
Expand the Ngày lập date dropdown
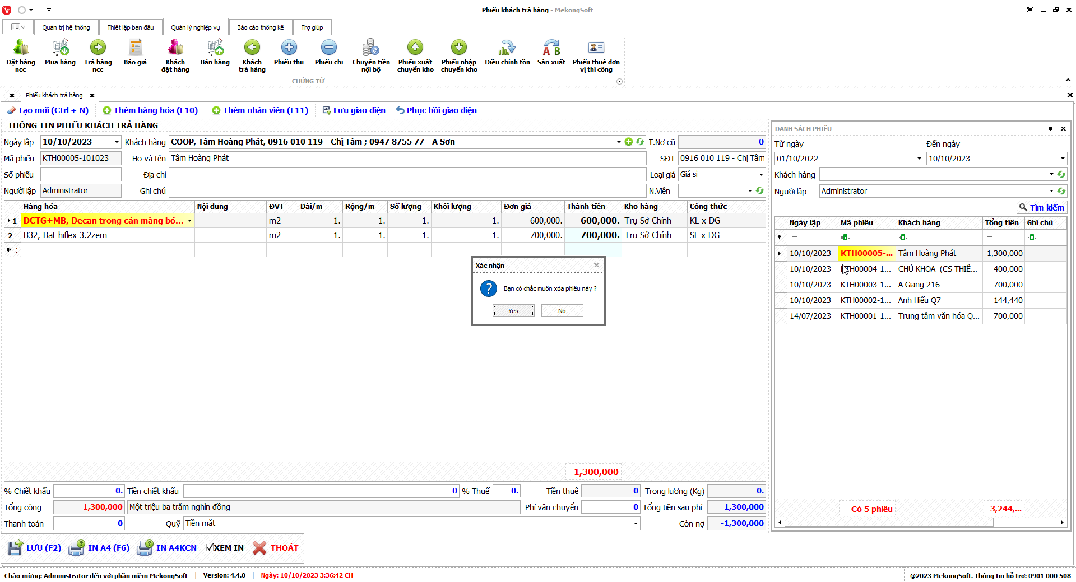117,142
